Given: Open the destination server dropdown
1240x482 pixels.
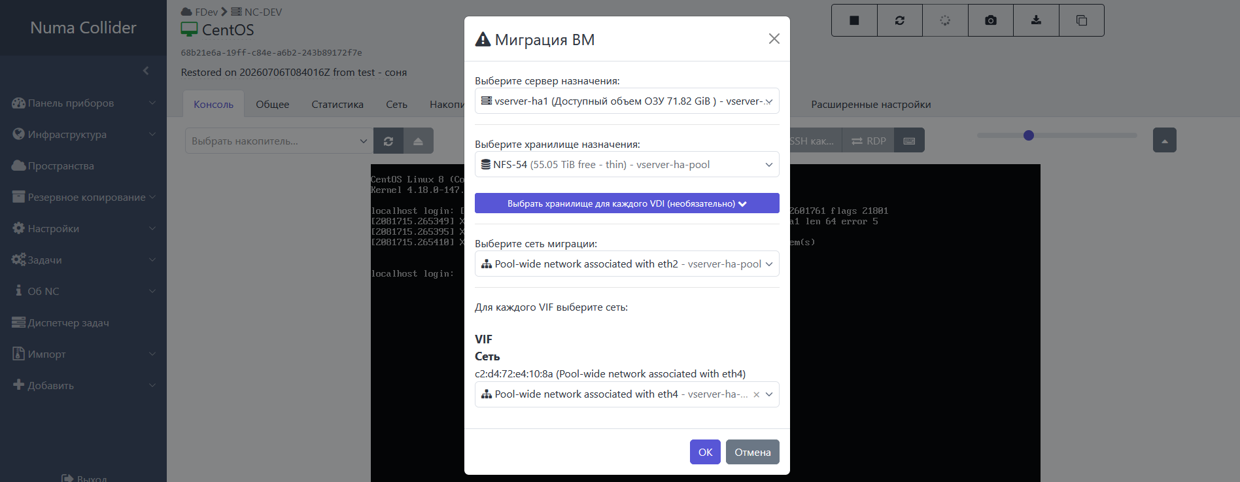Looking at the screenshot, I should [x=627, y=101].
